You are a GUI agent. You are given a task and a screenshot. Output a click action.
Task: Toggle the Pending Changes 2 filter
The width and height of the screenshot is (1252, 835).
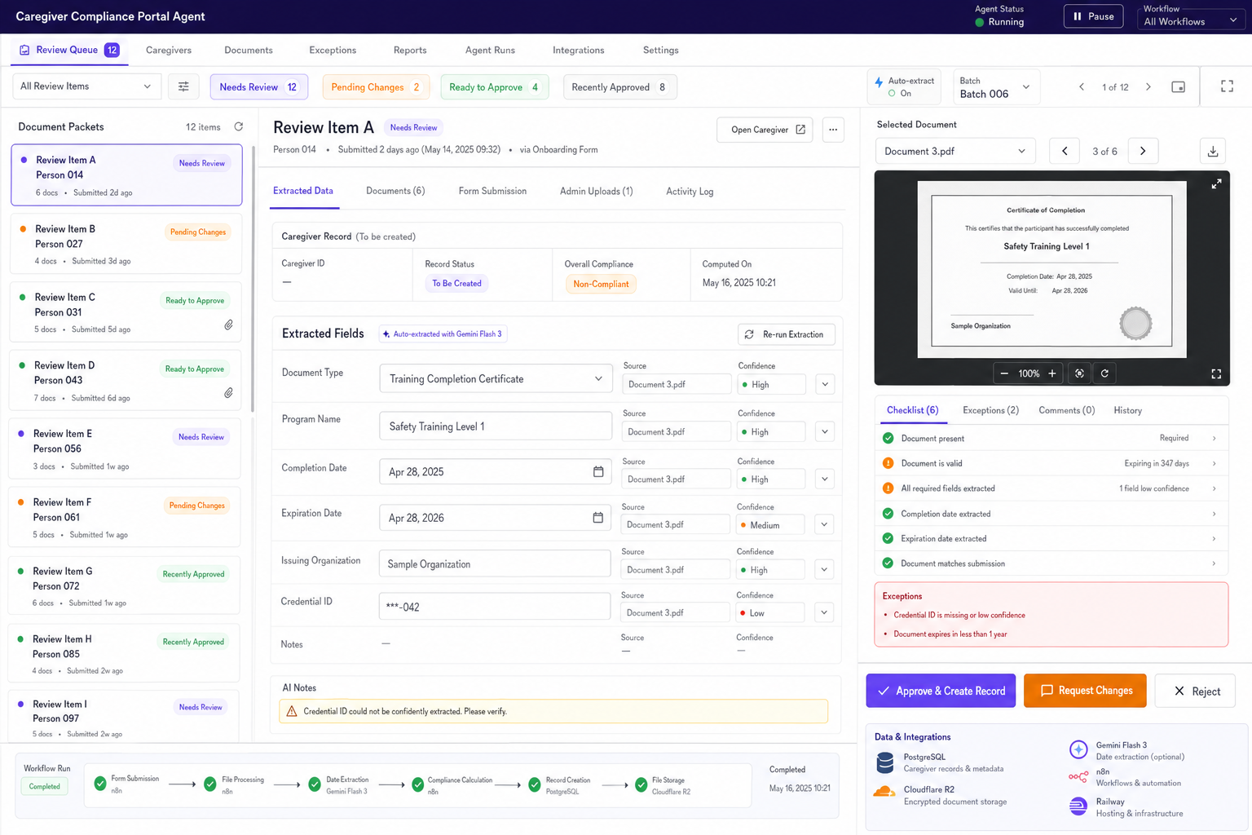376,86
